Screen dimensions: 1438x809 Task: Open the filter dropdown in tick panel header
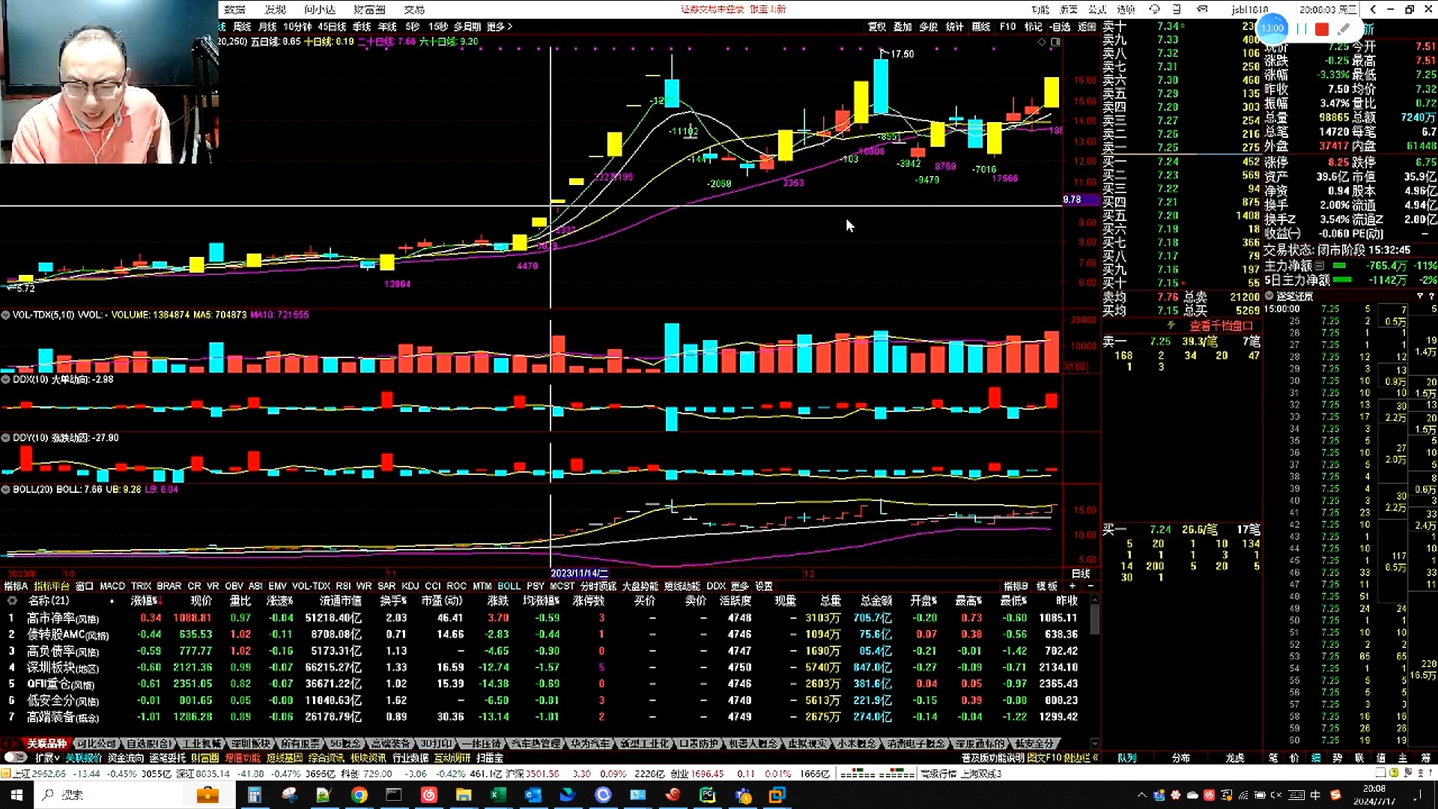[1420, 296]
